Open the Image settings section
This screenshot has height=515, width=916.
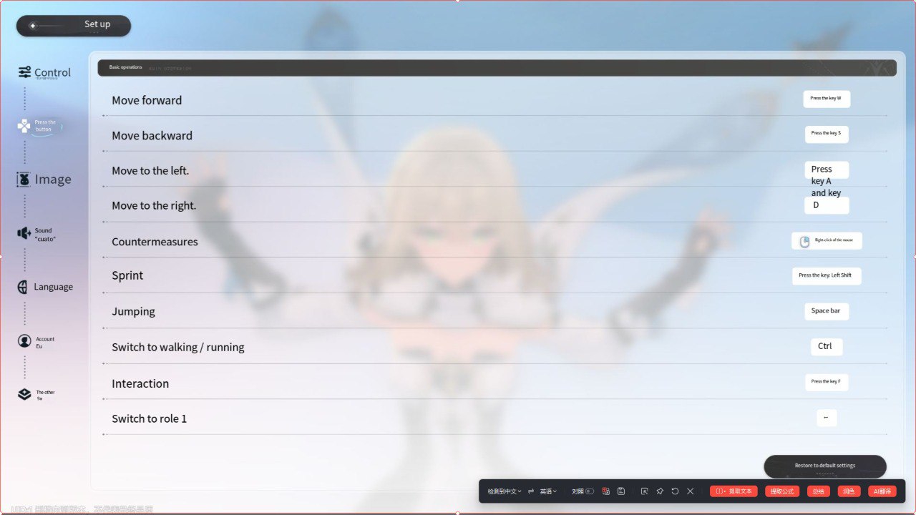point(44,180)
